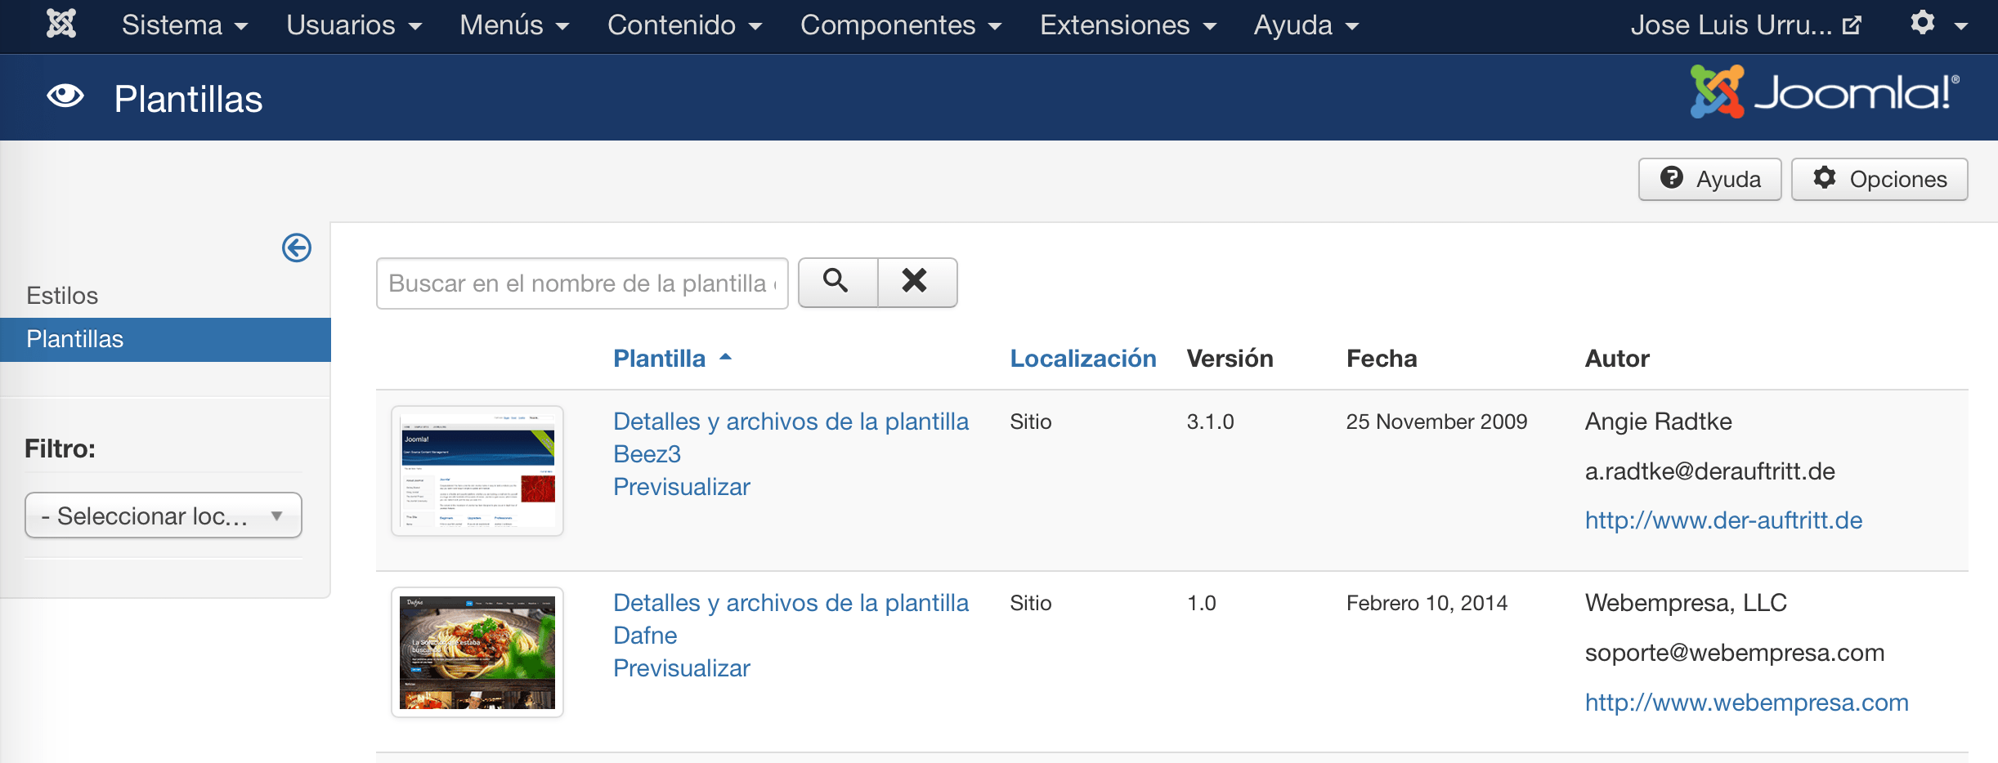Click the Autor column header
1998x763 pixels.
1617,359
